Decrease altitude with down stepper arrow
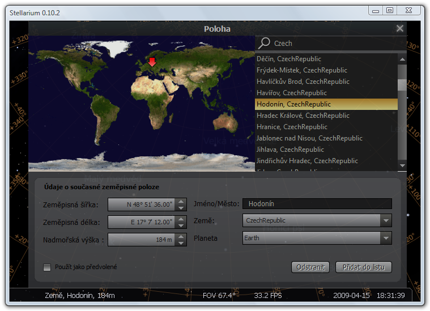 click(x=181, y=243)
